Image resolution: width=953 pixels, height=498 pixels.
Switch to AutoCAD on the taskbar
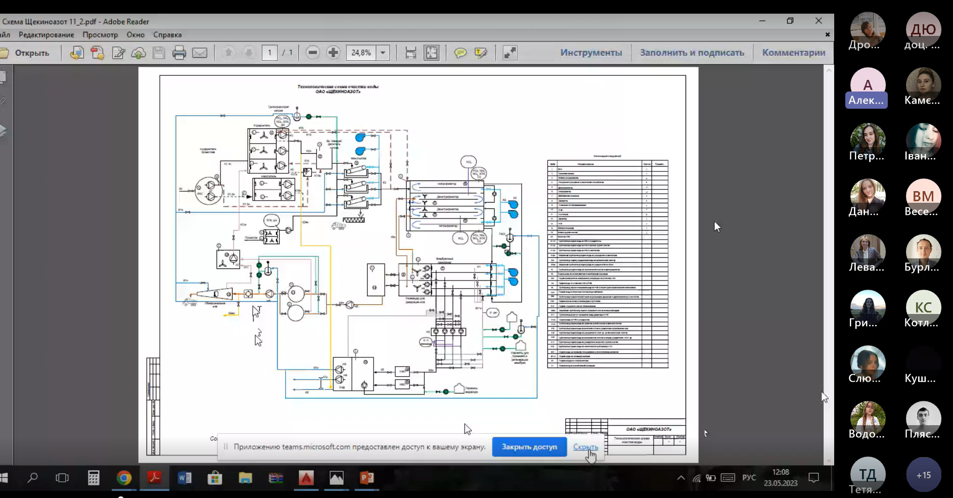point(306,477)
